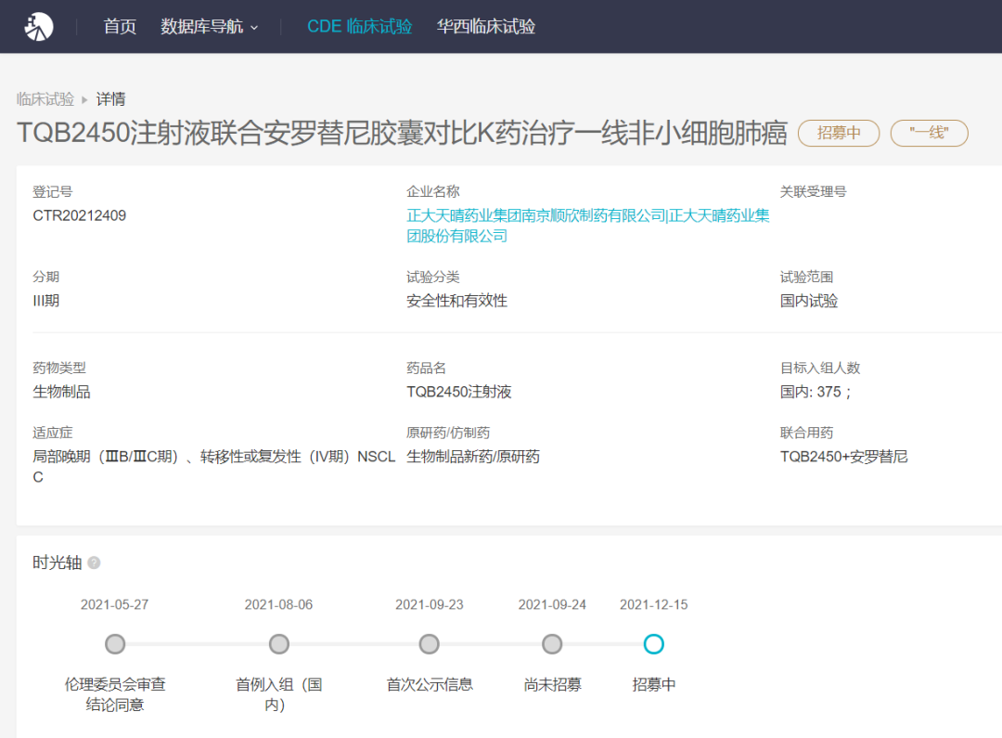Click the 适应症 field label
The width and height of the screenshot is (1002, 738).
pyautogui.click(x=52, y=433)
